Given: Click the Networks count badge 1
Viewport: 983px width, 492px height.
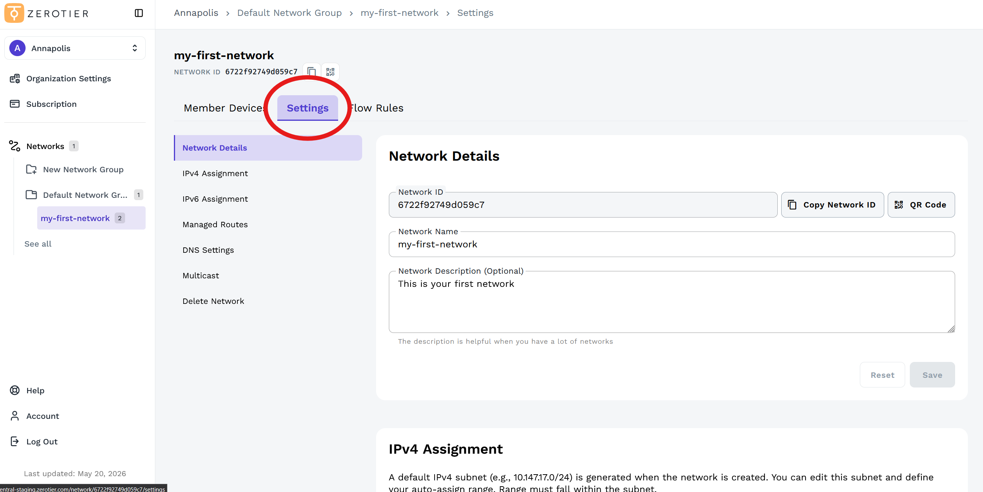Looking at the screenshot, I should pyautogui.click(x=74, y=146).
